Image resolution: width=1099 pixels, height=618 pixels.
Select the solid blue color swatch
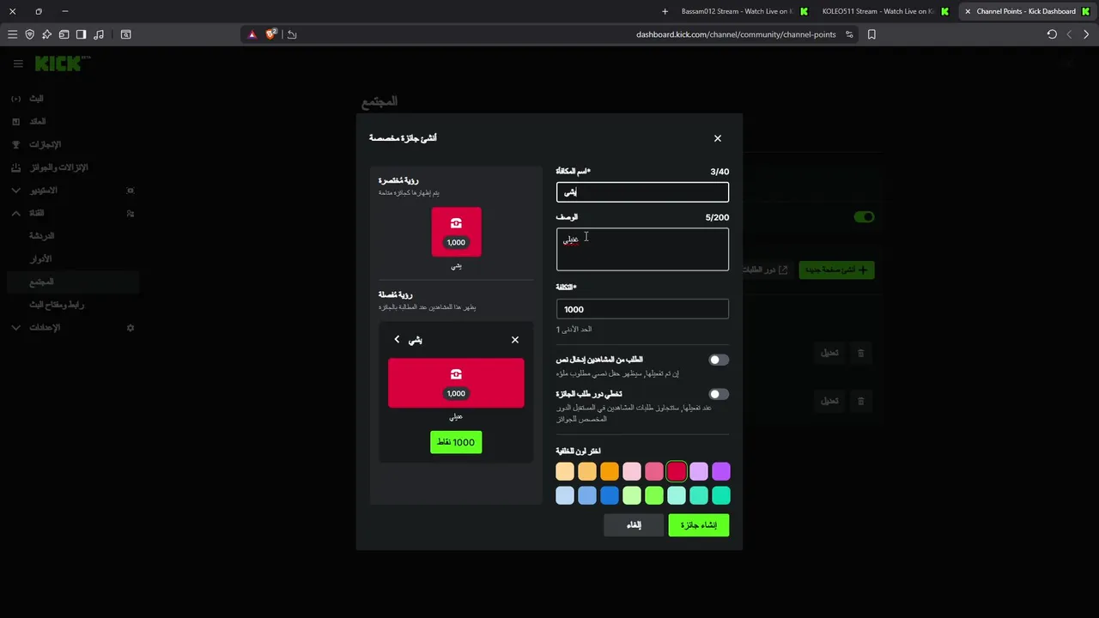(610, 495)
